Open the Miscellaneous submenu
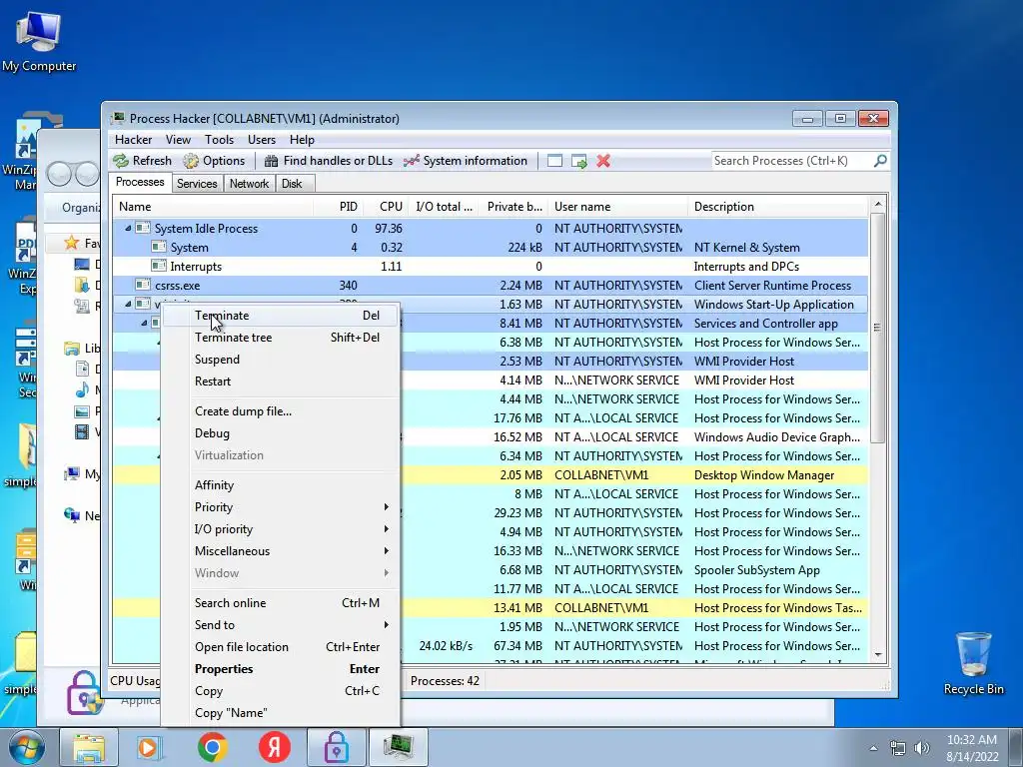The width and height of the screenshot is (1023, 767). [281, 551]
